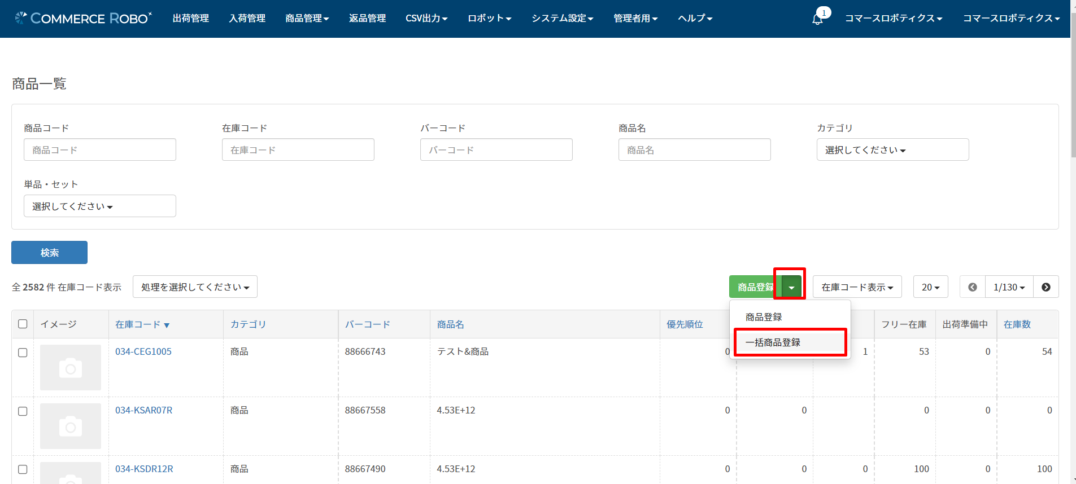Image resolution: width=1076 pixels, height=484 pixels.
Task: Open the notification bell icon
Action: point(817,19)
